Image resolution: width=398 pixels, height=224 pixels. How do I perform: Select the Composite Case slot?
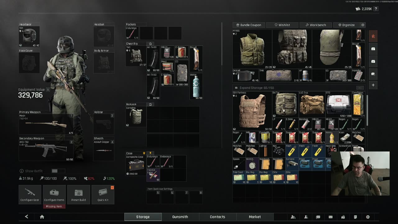[x=136, y=166]
